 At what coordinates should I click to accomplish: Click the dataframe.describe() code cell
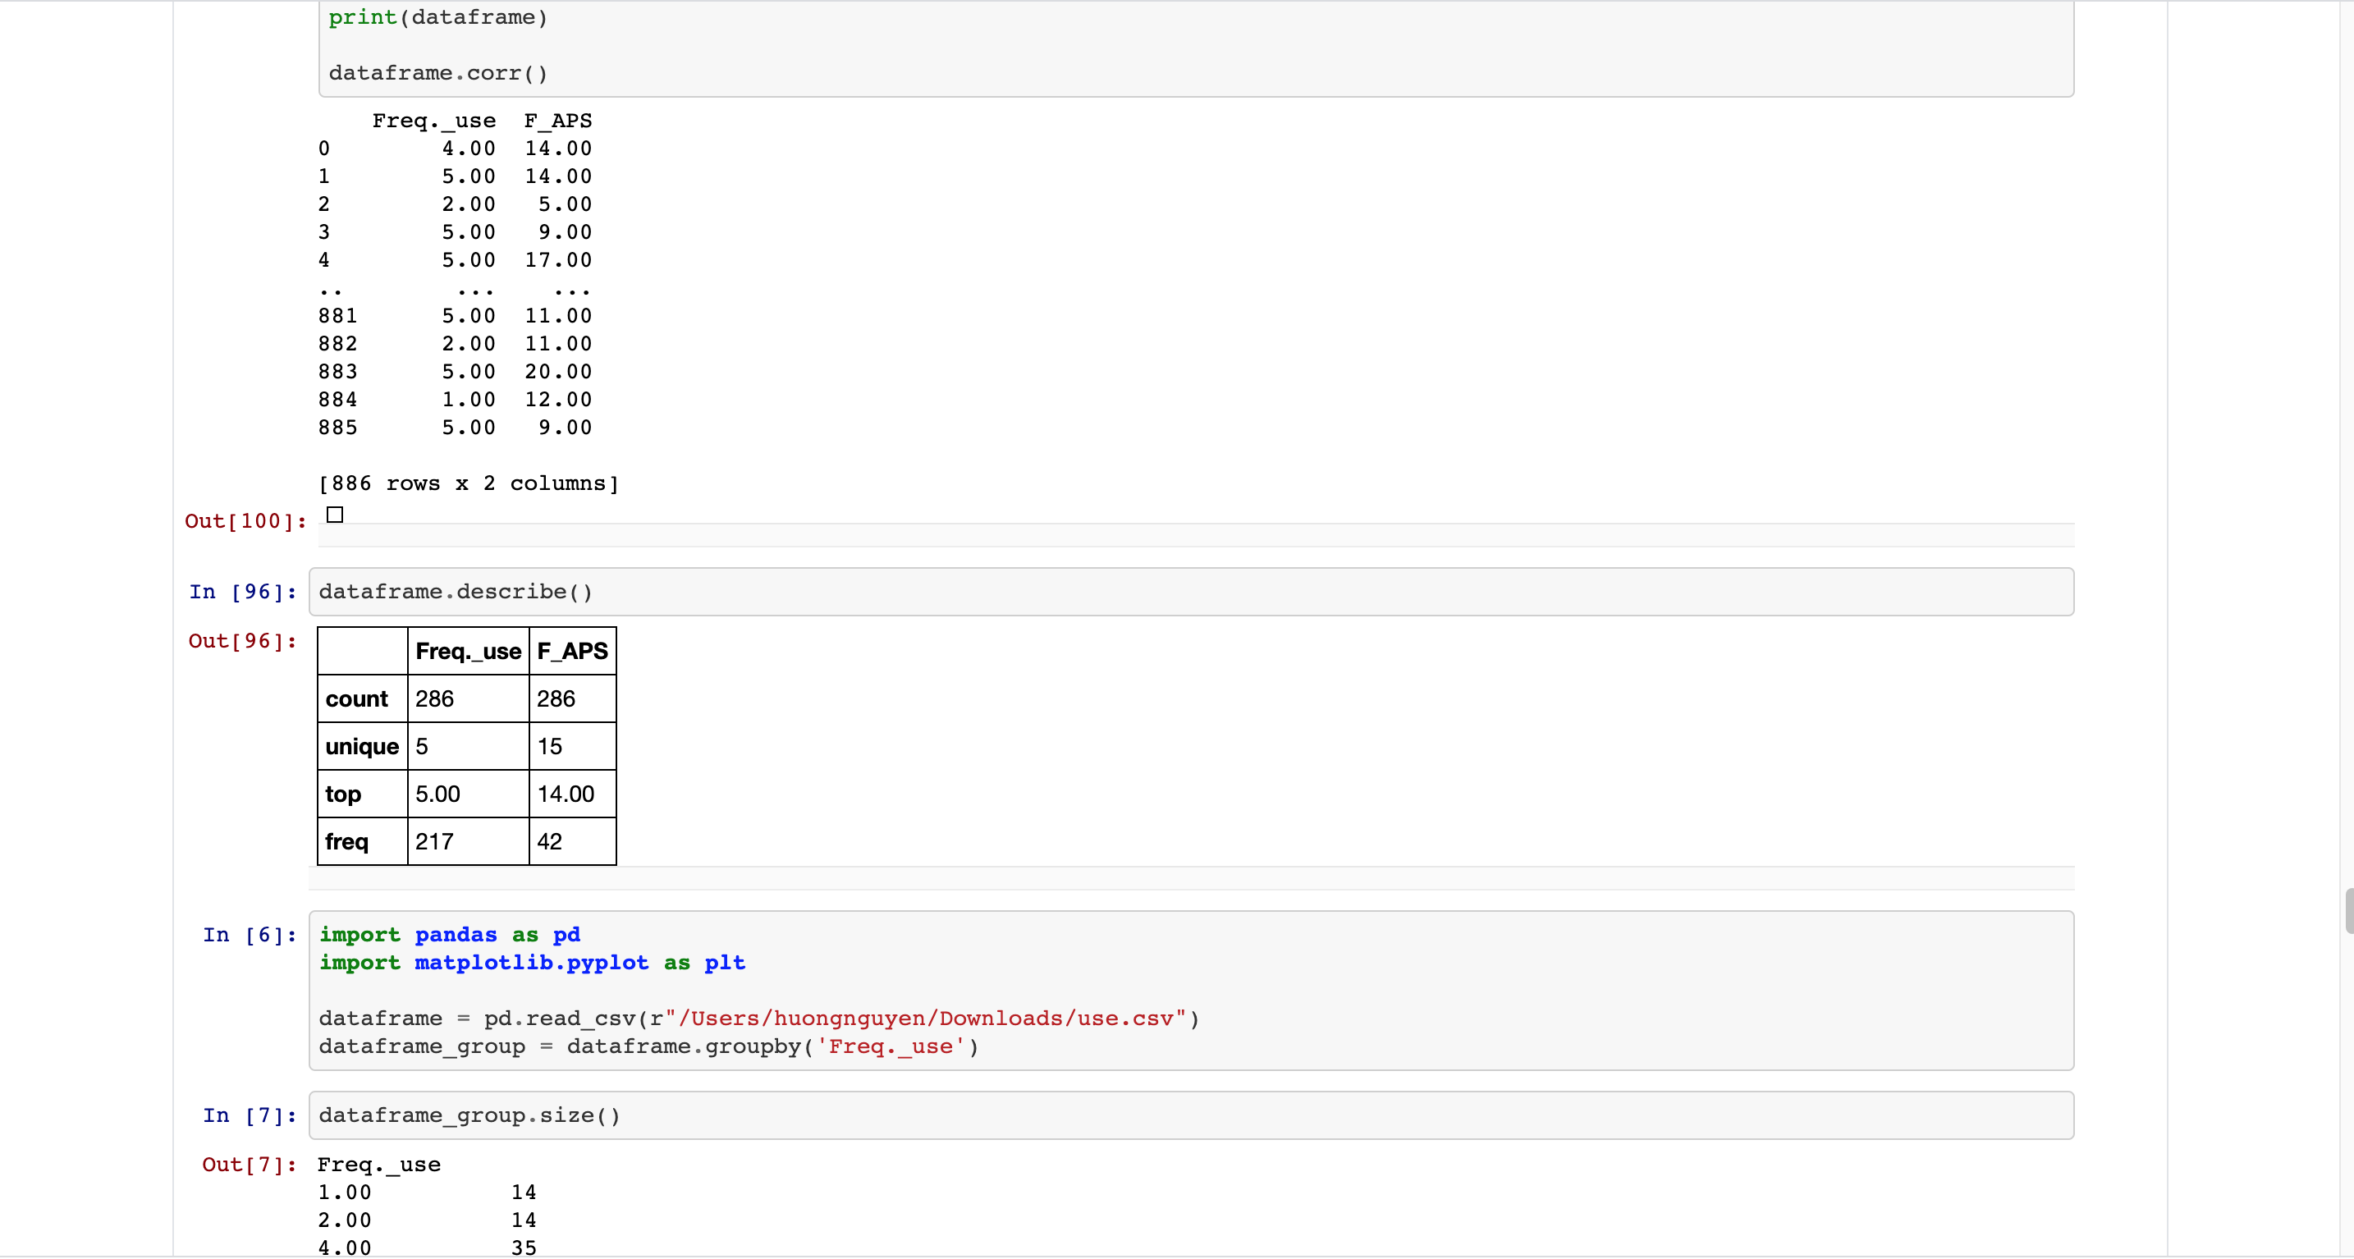coord(1191,592)
